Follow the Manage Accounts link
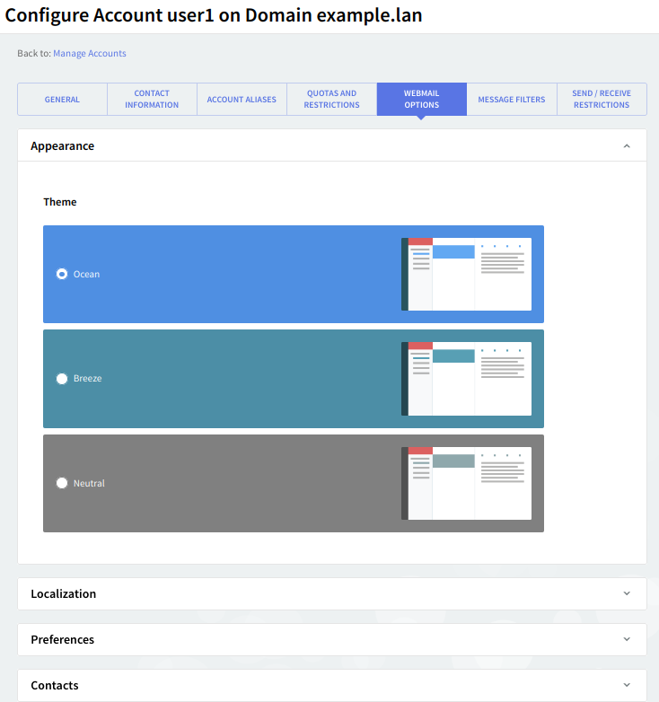The width and height of the screenshot is (659, 702). (90, 54)
